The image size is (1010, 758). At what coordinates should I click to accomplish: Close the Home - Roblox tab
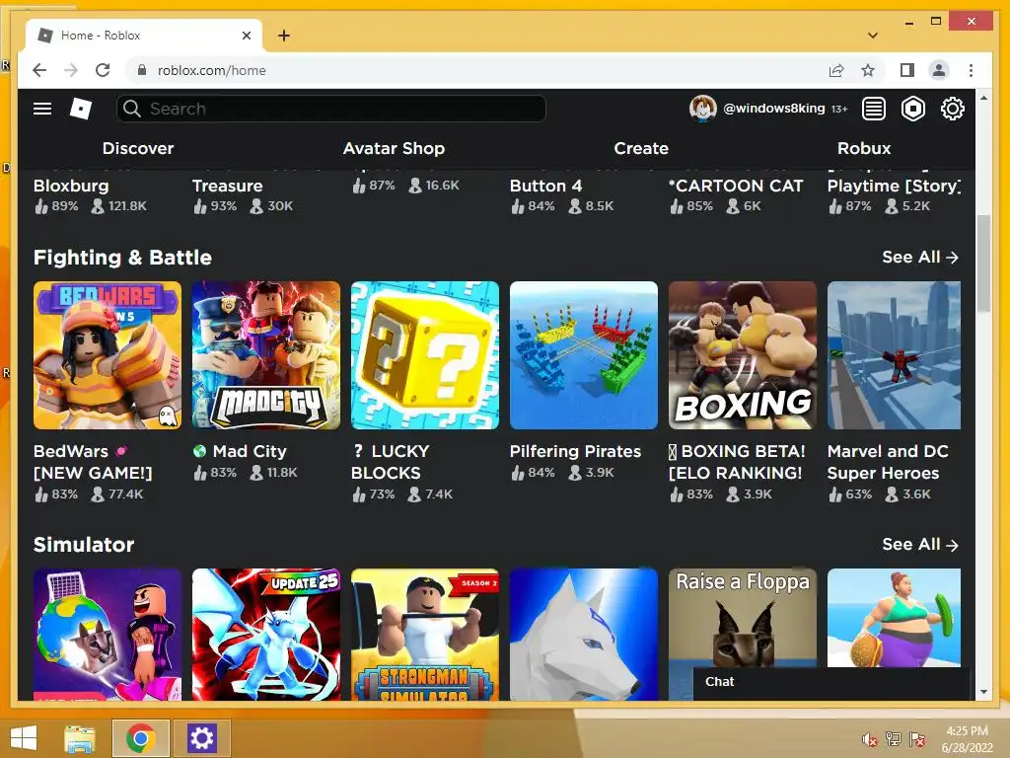[x=246, y=36]
